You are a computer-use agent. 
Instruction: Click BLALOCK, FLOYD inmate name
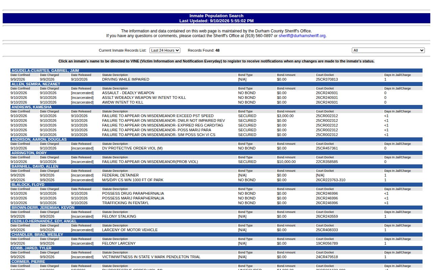[28, 185]
